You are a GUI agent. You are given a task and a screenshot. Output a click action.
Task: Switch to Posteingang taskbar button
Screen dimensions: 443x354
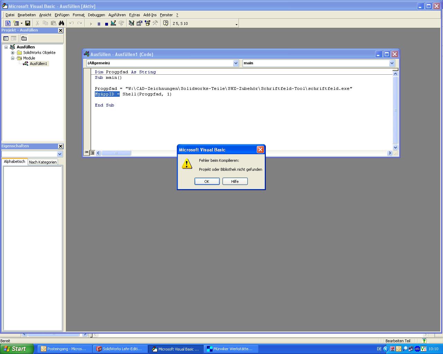(65, 349)
